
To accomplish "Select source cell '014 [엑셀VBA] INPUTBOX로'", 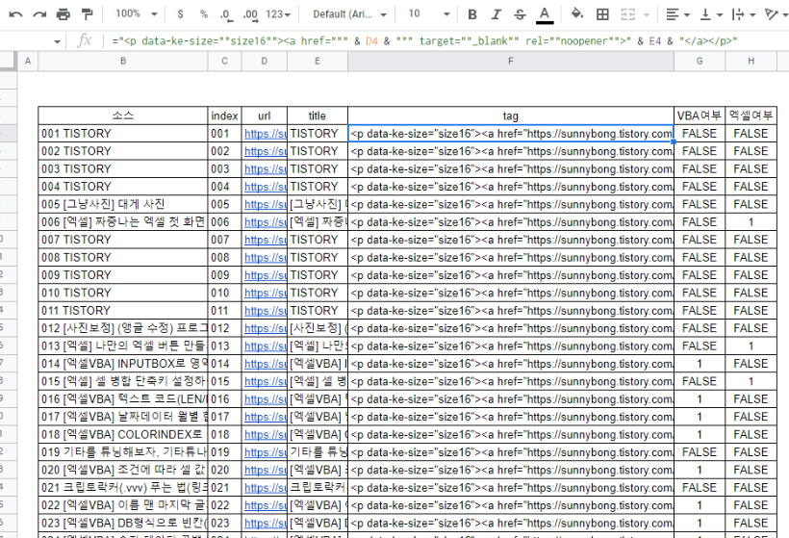I will [x=123, y=364].
